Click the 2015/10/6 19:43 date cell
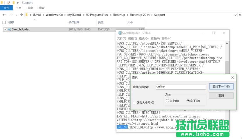This screenshot has width=242, height=139. pos(79,29)
